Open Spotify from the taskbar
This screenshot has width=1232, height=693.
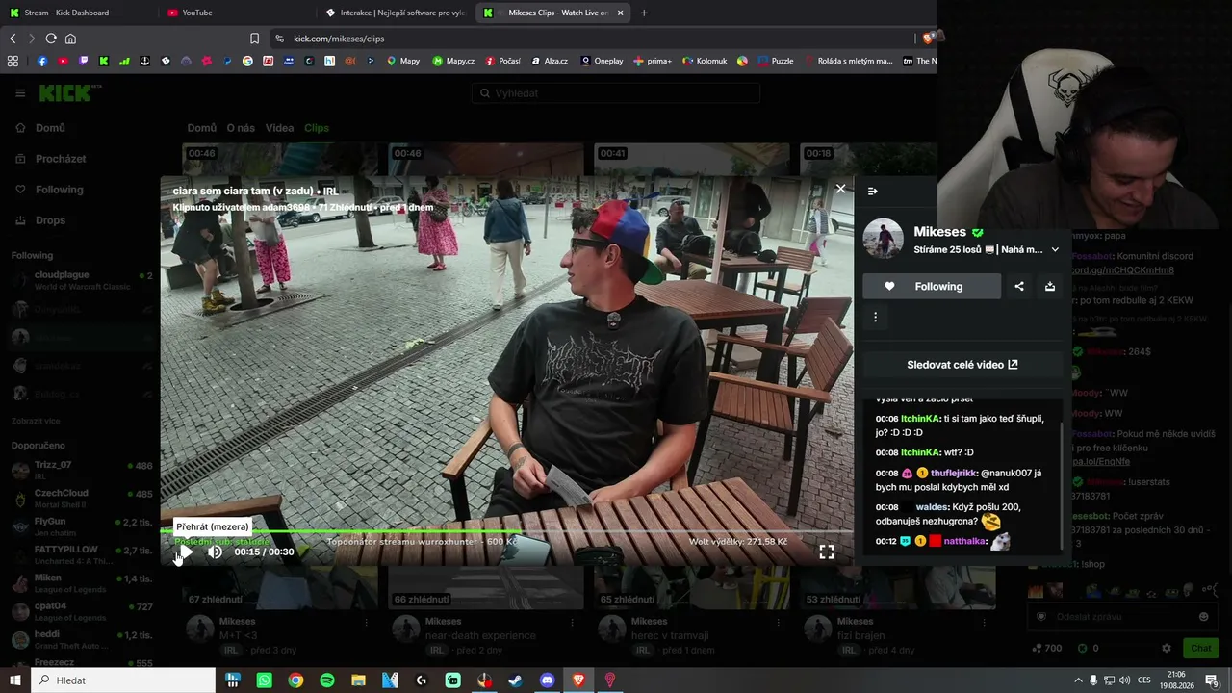coord(327,680)
